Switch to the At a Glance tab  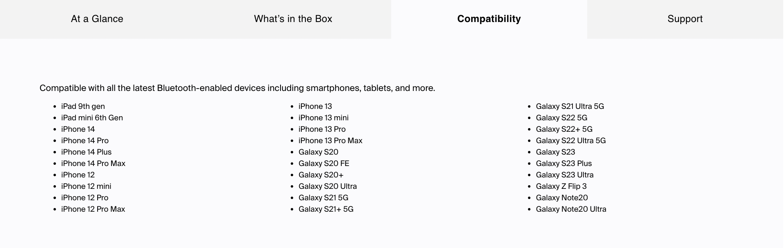97,19
